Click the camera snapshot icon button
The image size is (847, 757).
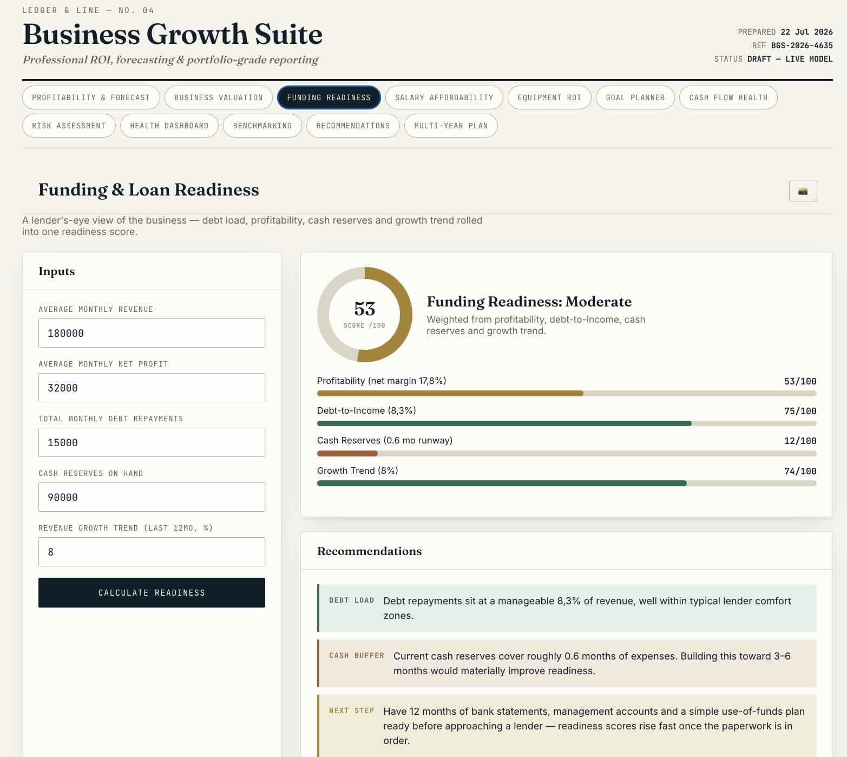803,191
